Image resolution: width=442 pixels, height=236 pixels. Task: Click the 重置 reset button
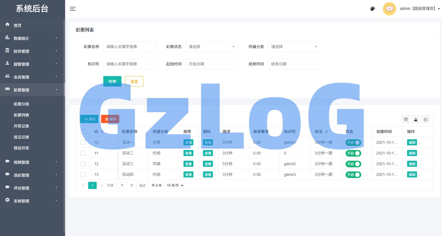pos(134,81)
